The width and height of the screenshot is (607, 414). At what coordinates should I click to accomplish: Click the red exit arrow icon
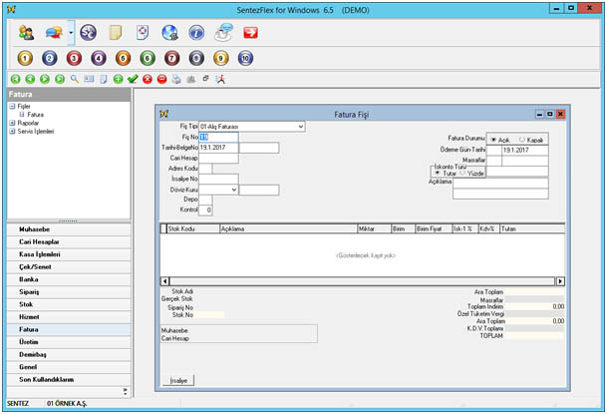250,33
